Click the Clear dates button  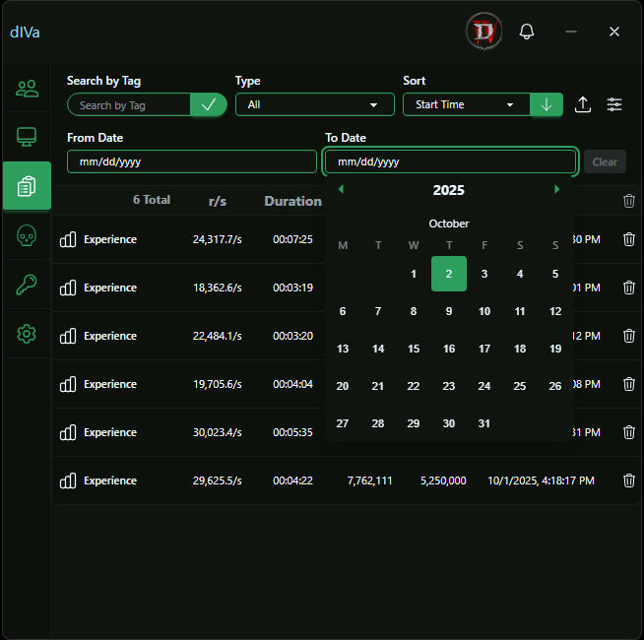tap(605, 161)
